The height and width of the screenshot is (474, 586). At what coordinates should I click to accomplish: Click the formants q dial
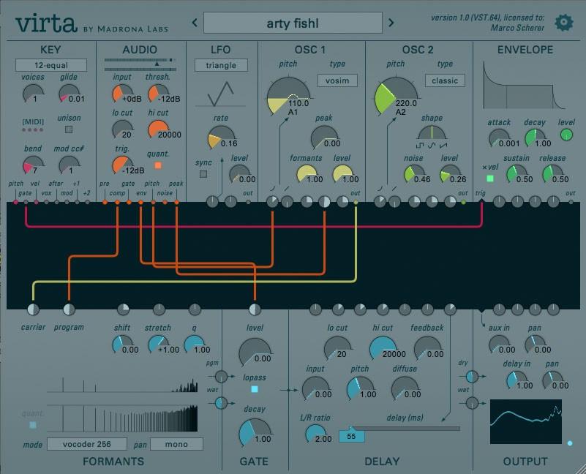pos(195,345)
